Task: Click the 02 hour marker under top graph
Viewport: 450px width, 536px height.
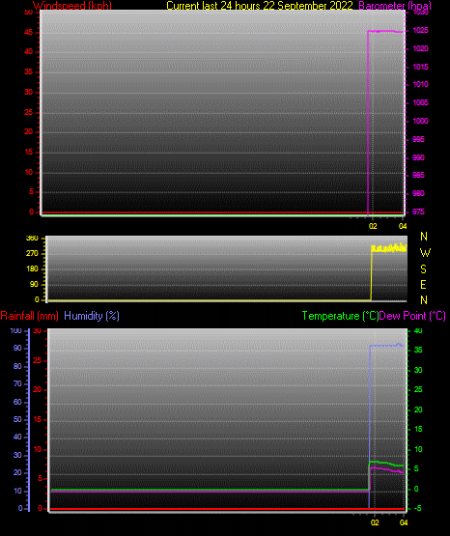Action: click(x=373, y=226)
